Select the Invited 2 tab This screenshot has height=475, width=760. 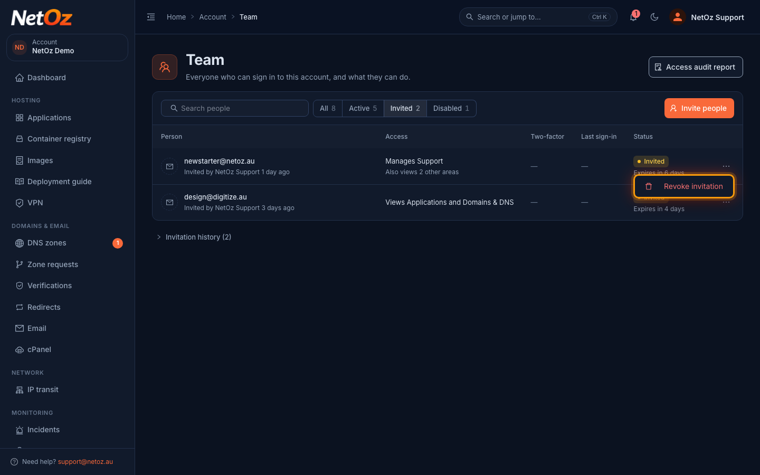pos(405,108)
